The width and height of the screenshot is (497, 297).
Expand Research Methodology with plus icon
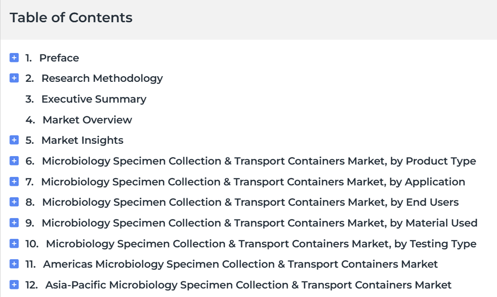coord(14,78)
